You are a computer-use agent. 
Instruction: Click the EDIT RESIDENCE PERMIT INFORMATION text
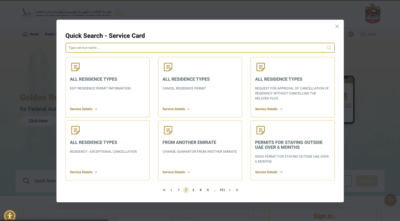100,88
